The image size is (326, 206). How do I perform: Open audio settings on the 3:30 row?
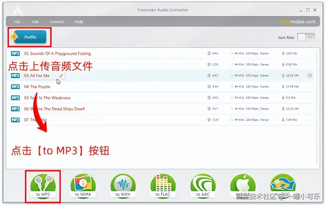point(252,65)
